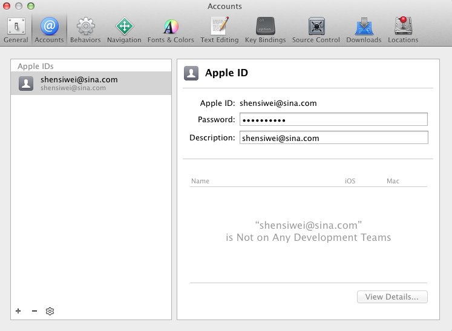Focus the Password field
Viewport: 452px width, 331px height.
click(x=333, y=119)
